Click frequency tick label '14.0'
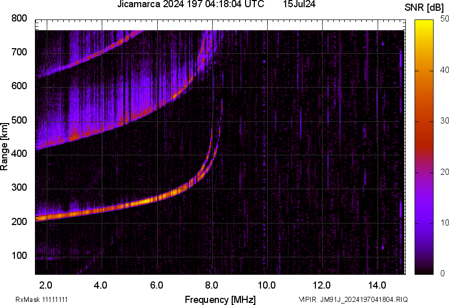 [377, 286]
